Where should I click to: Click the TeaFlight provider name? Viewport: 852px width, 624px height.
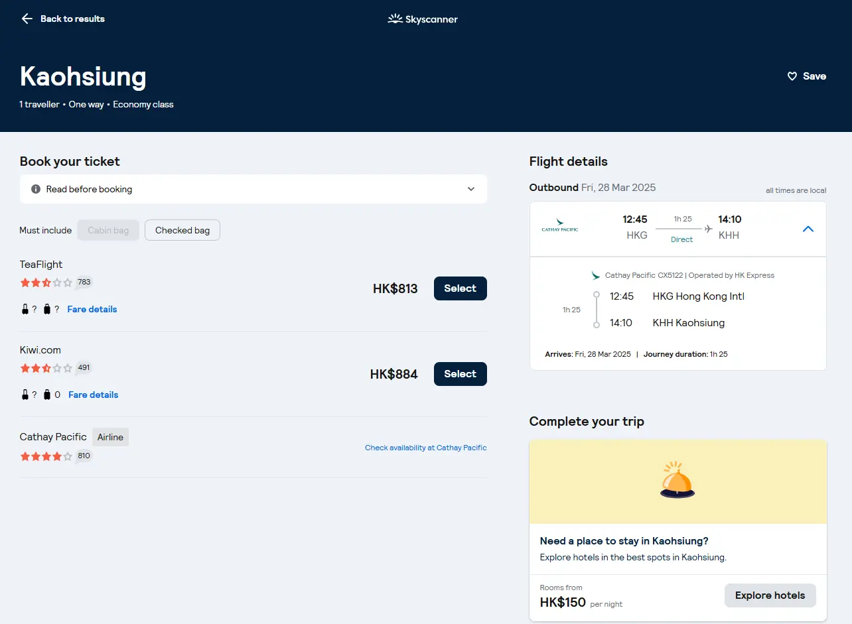click(41, 265)
